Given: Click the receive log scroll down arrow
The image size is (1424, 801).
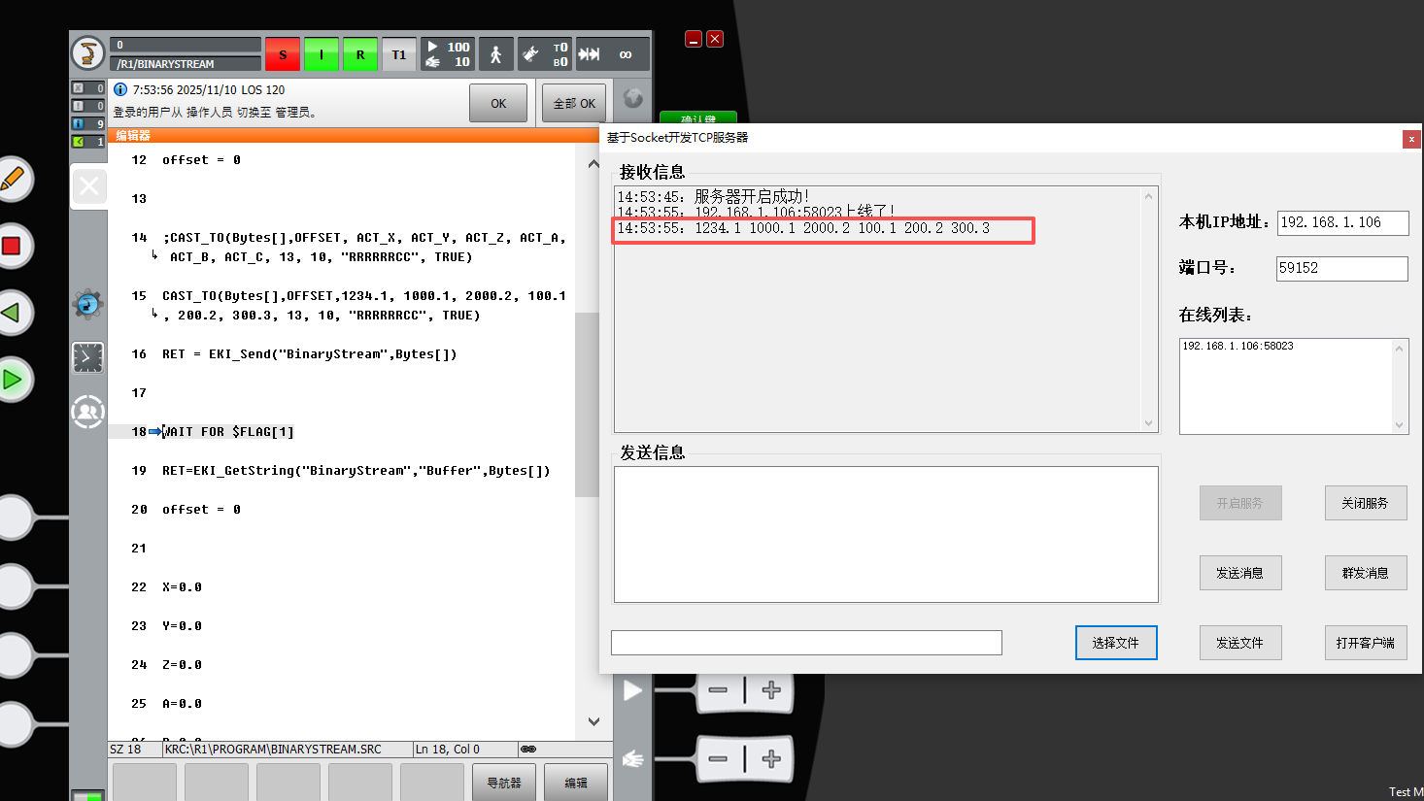Looking at the screenshot, I should (x=1149, y=423).
